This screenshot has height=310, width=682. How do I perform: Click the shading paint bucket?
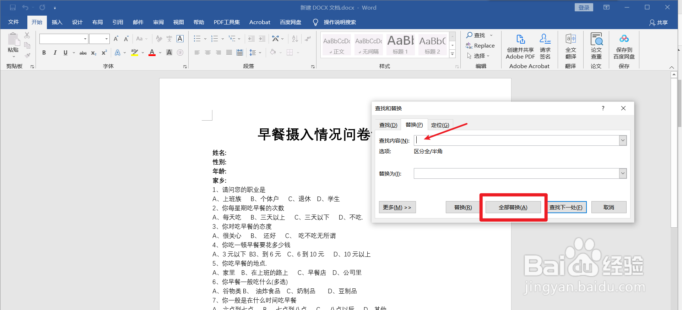coord(273,52)
